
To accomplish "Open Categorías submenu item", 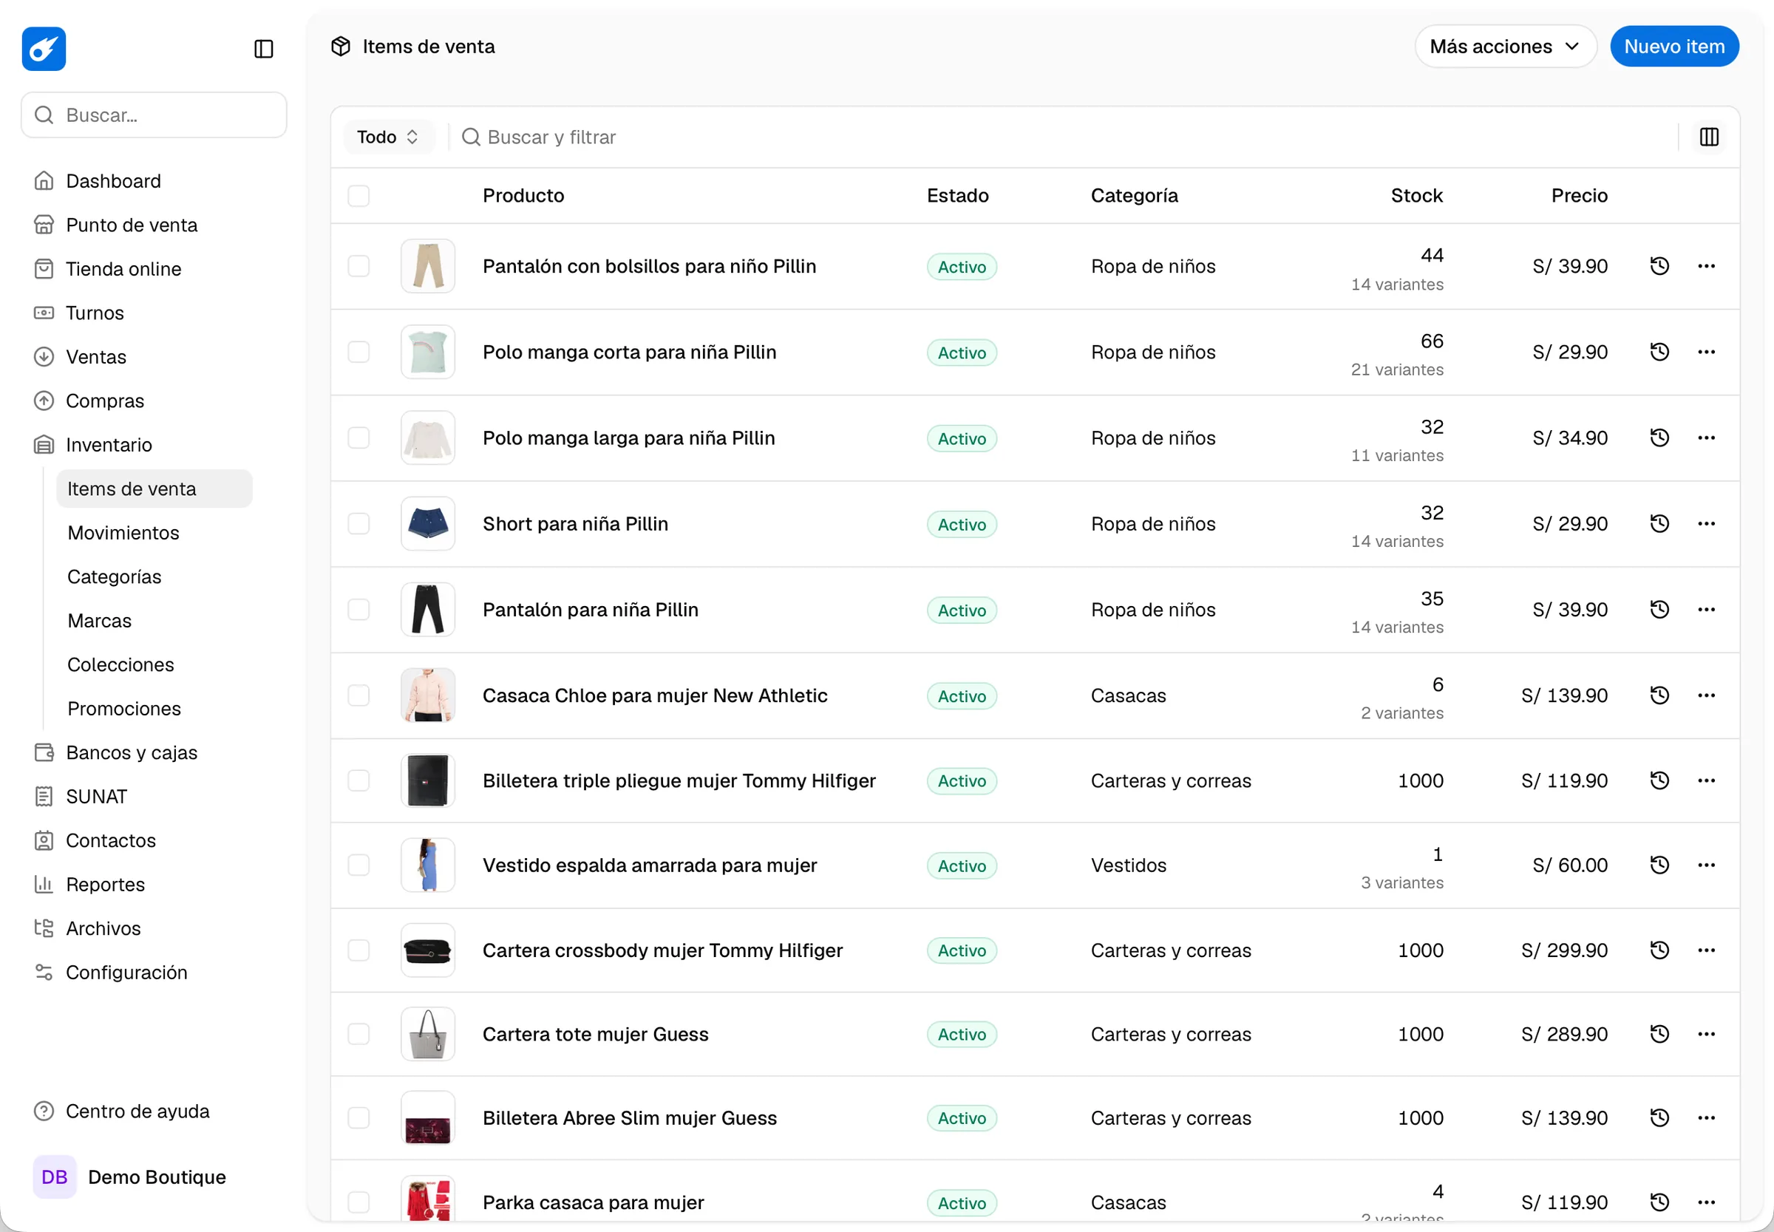I will pos(115,576).
